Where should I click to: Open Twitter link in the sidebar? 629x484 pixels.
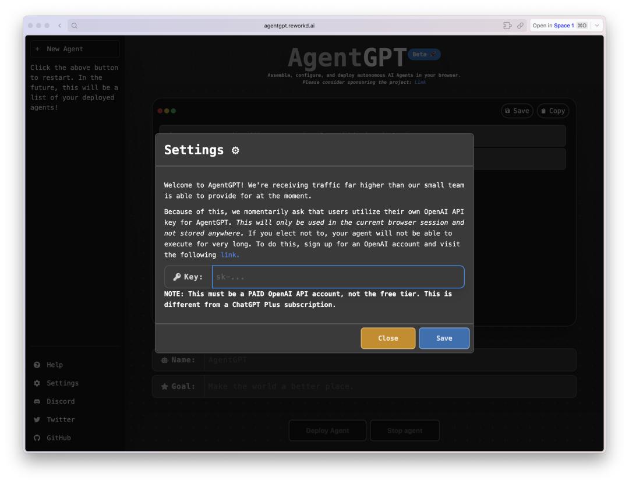point(61,419)
